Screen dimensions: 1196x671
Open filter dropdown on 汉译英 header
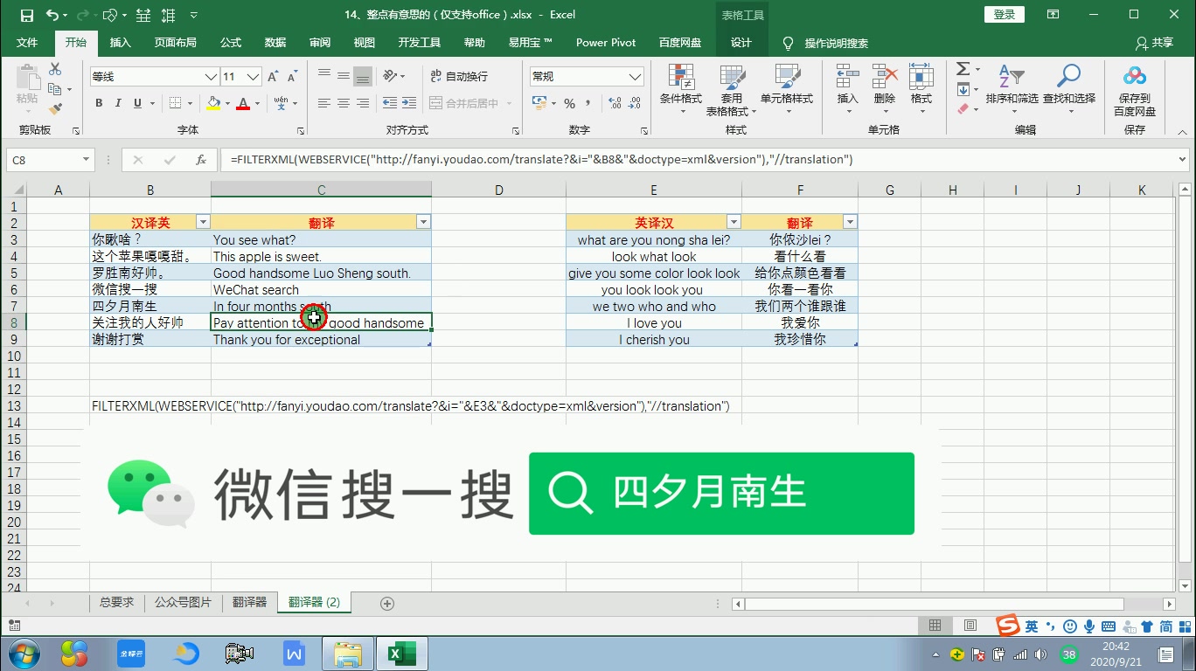203,223
